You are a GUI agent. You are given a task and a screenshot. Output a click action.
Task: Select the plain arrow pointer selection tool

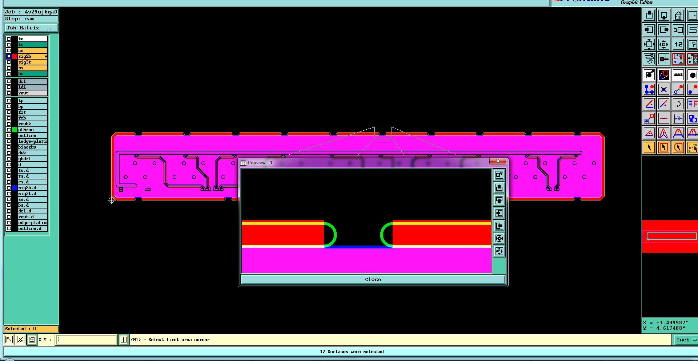coord(649,147)
